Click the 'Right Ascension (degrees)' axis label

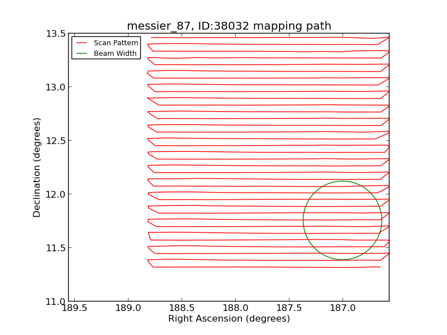229,318
